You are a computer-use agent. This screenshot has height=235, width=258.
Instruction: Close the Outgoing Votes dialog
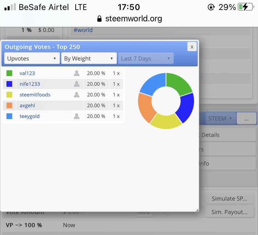pyautogui.click(x=192, y=47)
